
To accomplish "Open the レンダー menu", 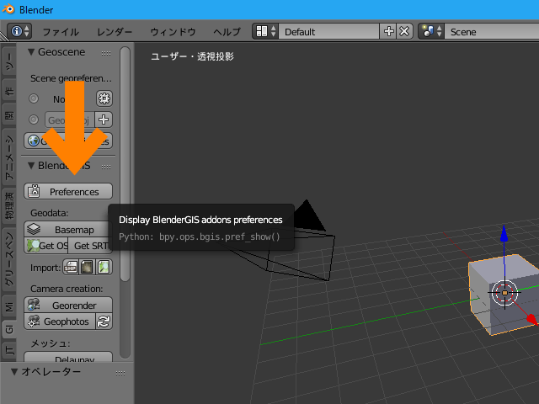I will [115, 32].
